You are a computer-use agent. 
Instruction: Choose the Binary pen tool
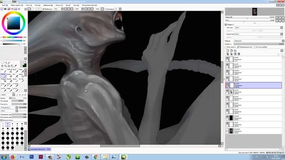tap(15, 80)
